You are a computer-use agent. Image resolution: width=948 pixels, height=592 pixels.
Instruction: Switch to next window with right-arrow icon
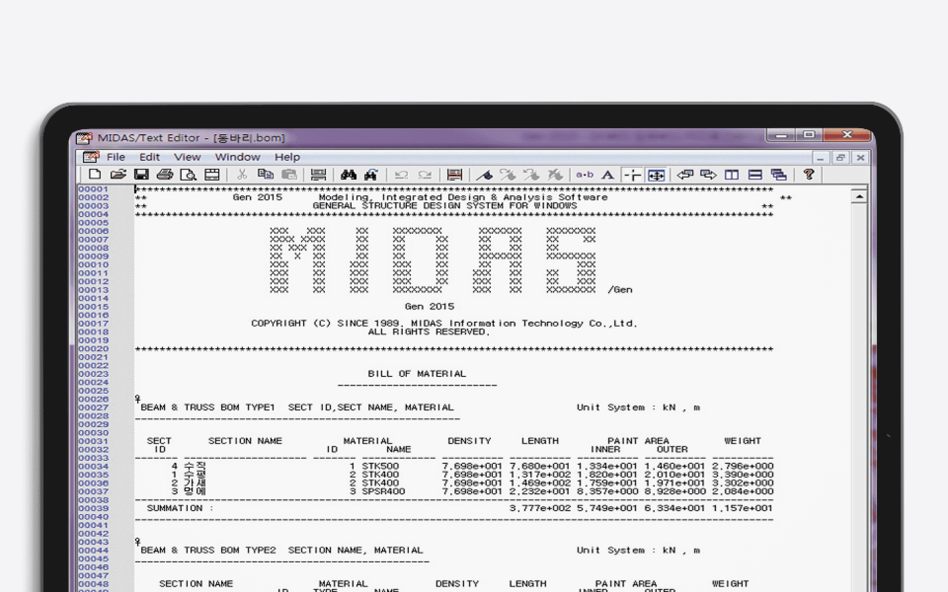point(709,175)
